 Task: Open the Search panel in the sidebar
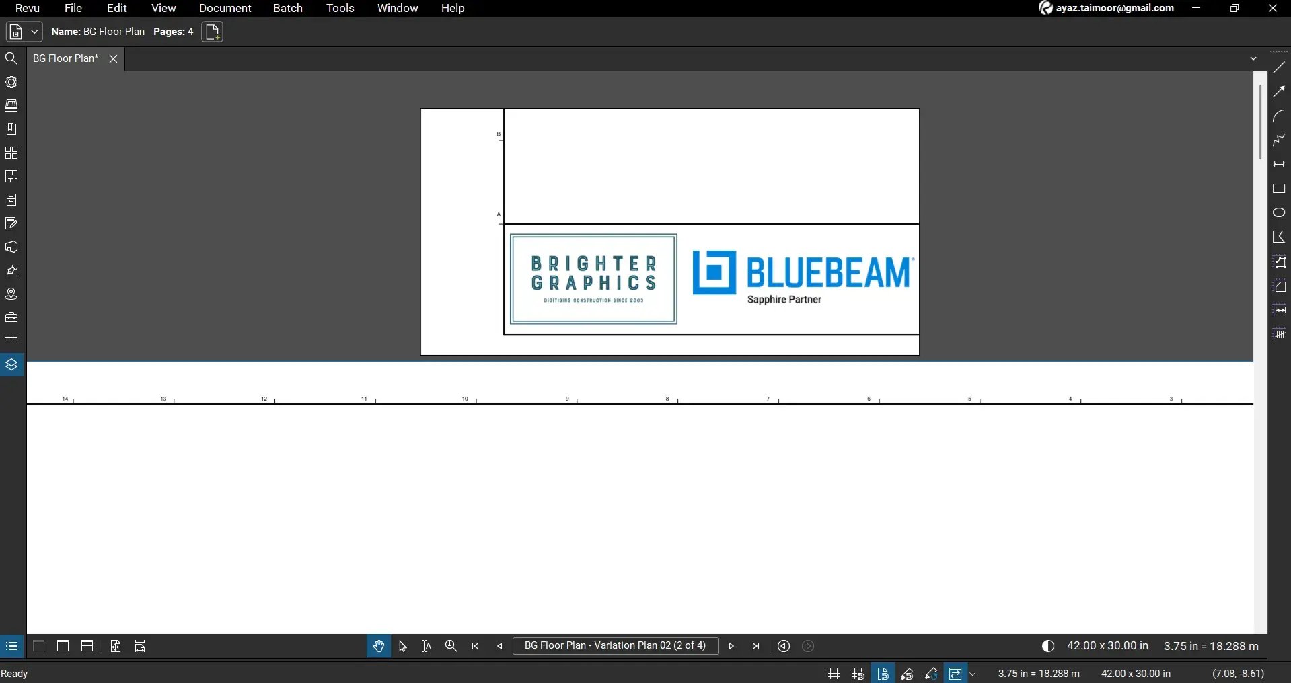[11, 59]
